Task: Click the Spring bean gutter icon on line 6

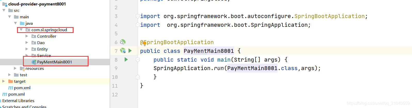Action: click(123, 42)
